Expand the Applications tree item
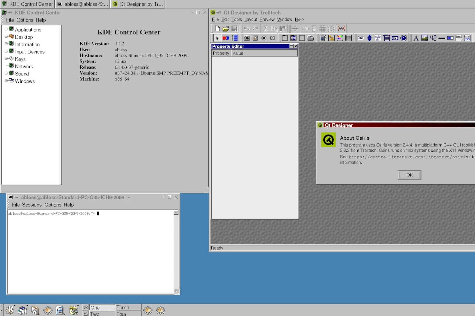This screenshot has height=316, width=475. (x=6, y=30)
